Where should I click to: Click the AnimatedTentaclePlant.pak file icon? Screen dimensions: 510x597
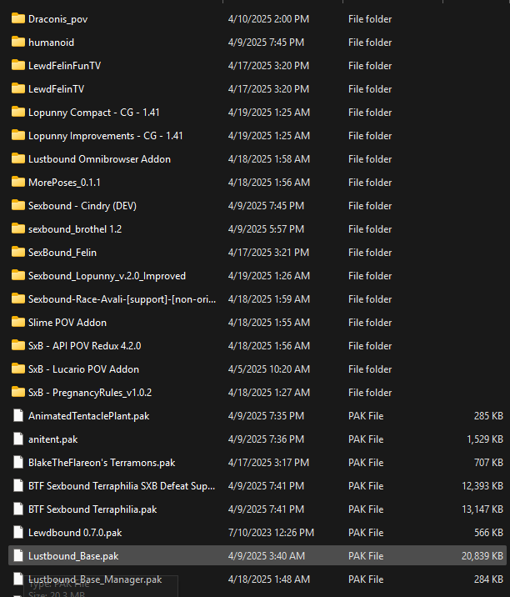coord(17,416)
